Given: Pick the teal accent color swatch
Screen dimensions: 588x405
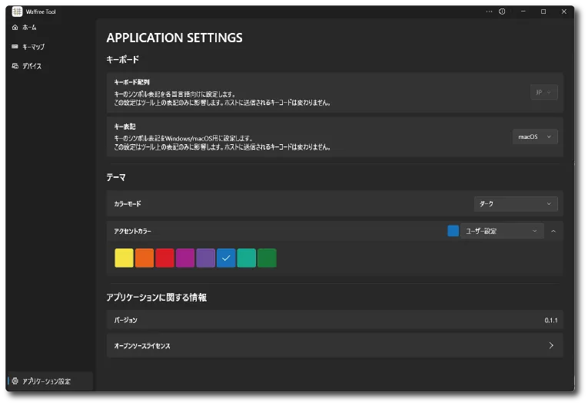Looking at the screenshot, I should pyautogui.click(x=246, y=258).
